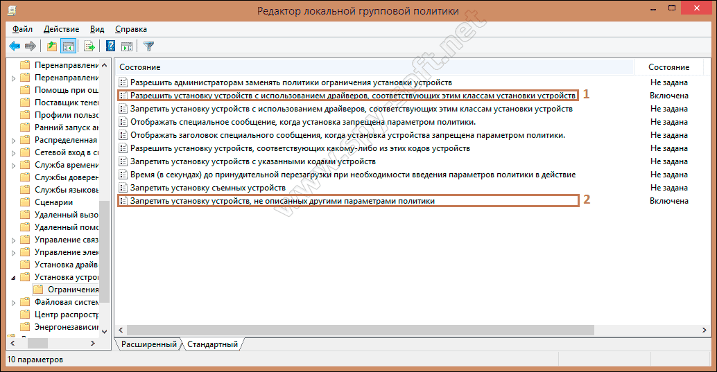Screen dimensions: 717x372
Task: Click policy icon of Запретить установку съемных устройств
Action: [x=123, y=187]
